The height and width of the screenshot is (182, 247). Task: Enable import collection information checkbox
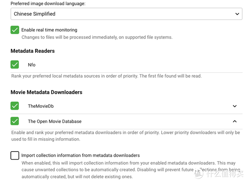pos(15,155)
